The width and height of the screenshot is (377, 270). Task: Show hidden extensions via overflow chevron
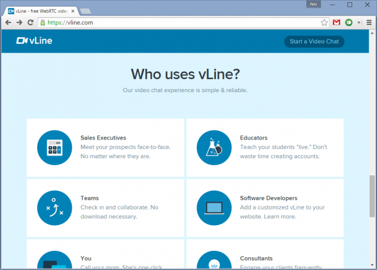coord(359,22)
